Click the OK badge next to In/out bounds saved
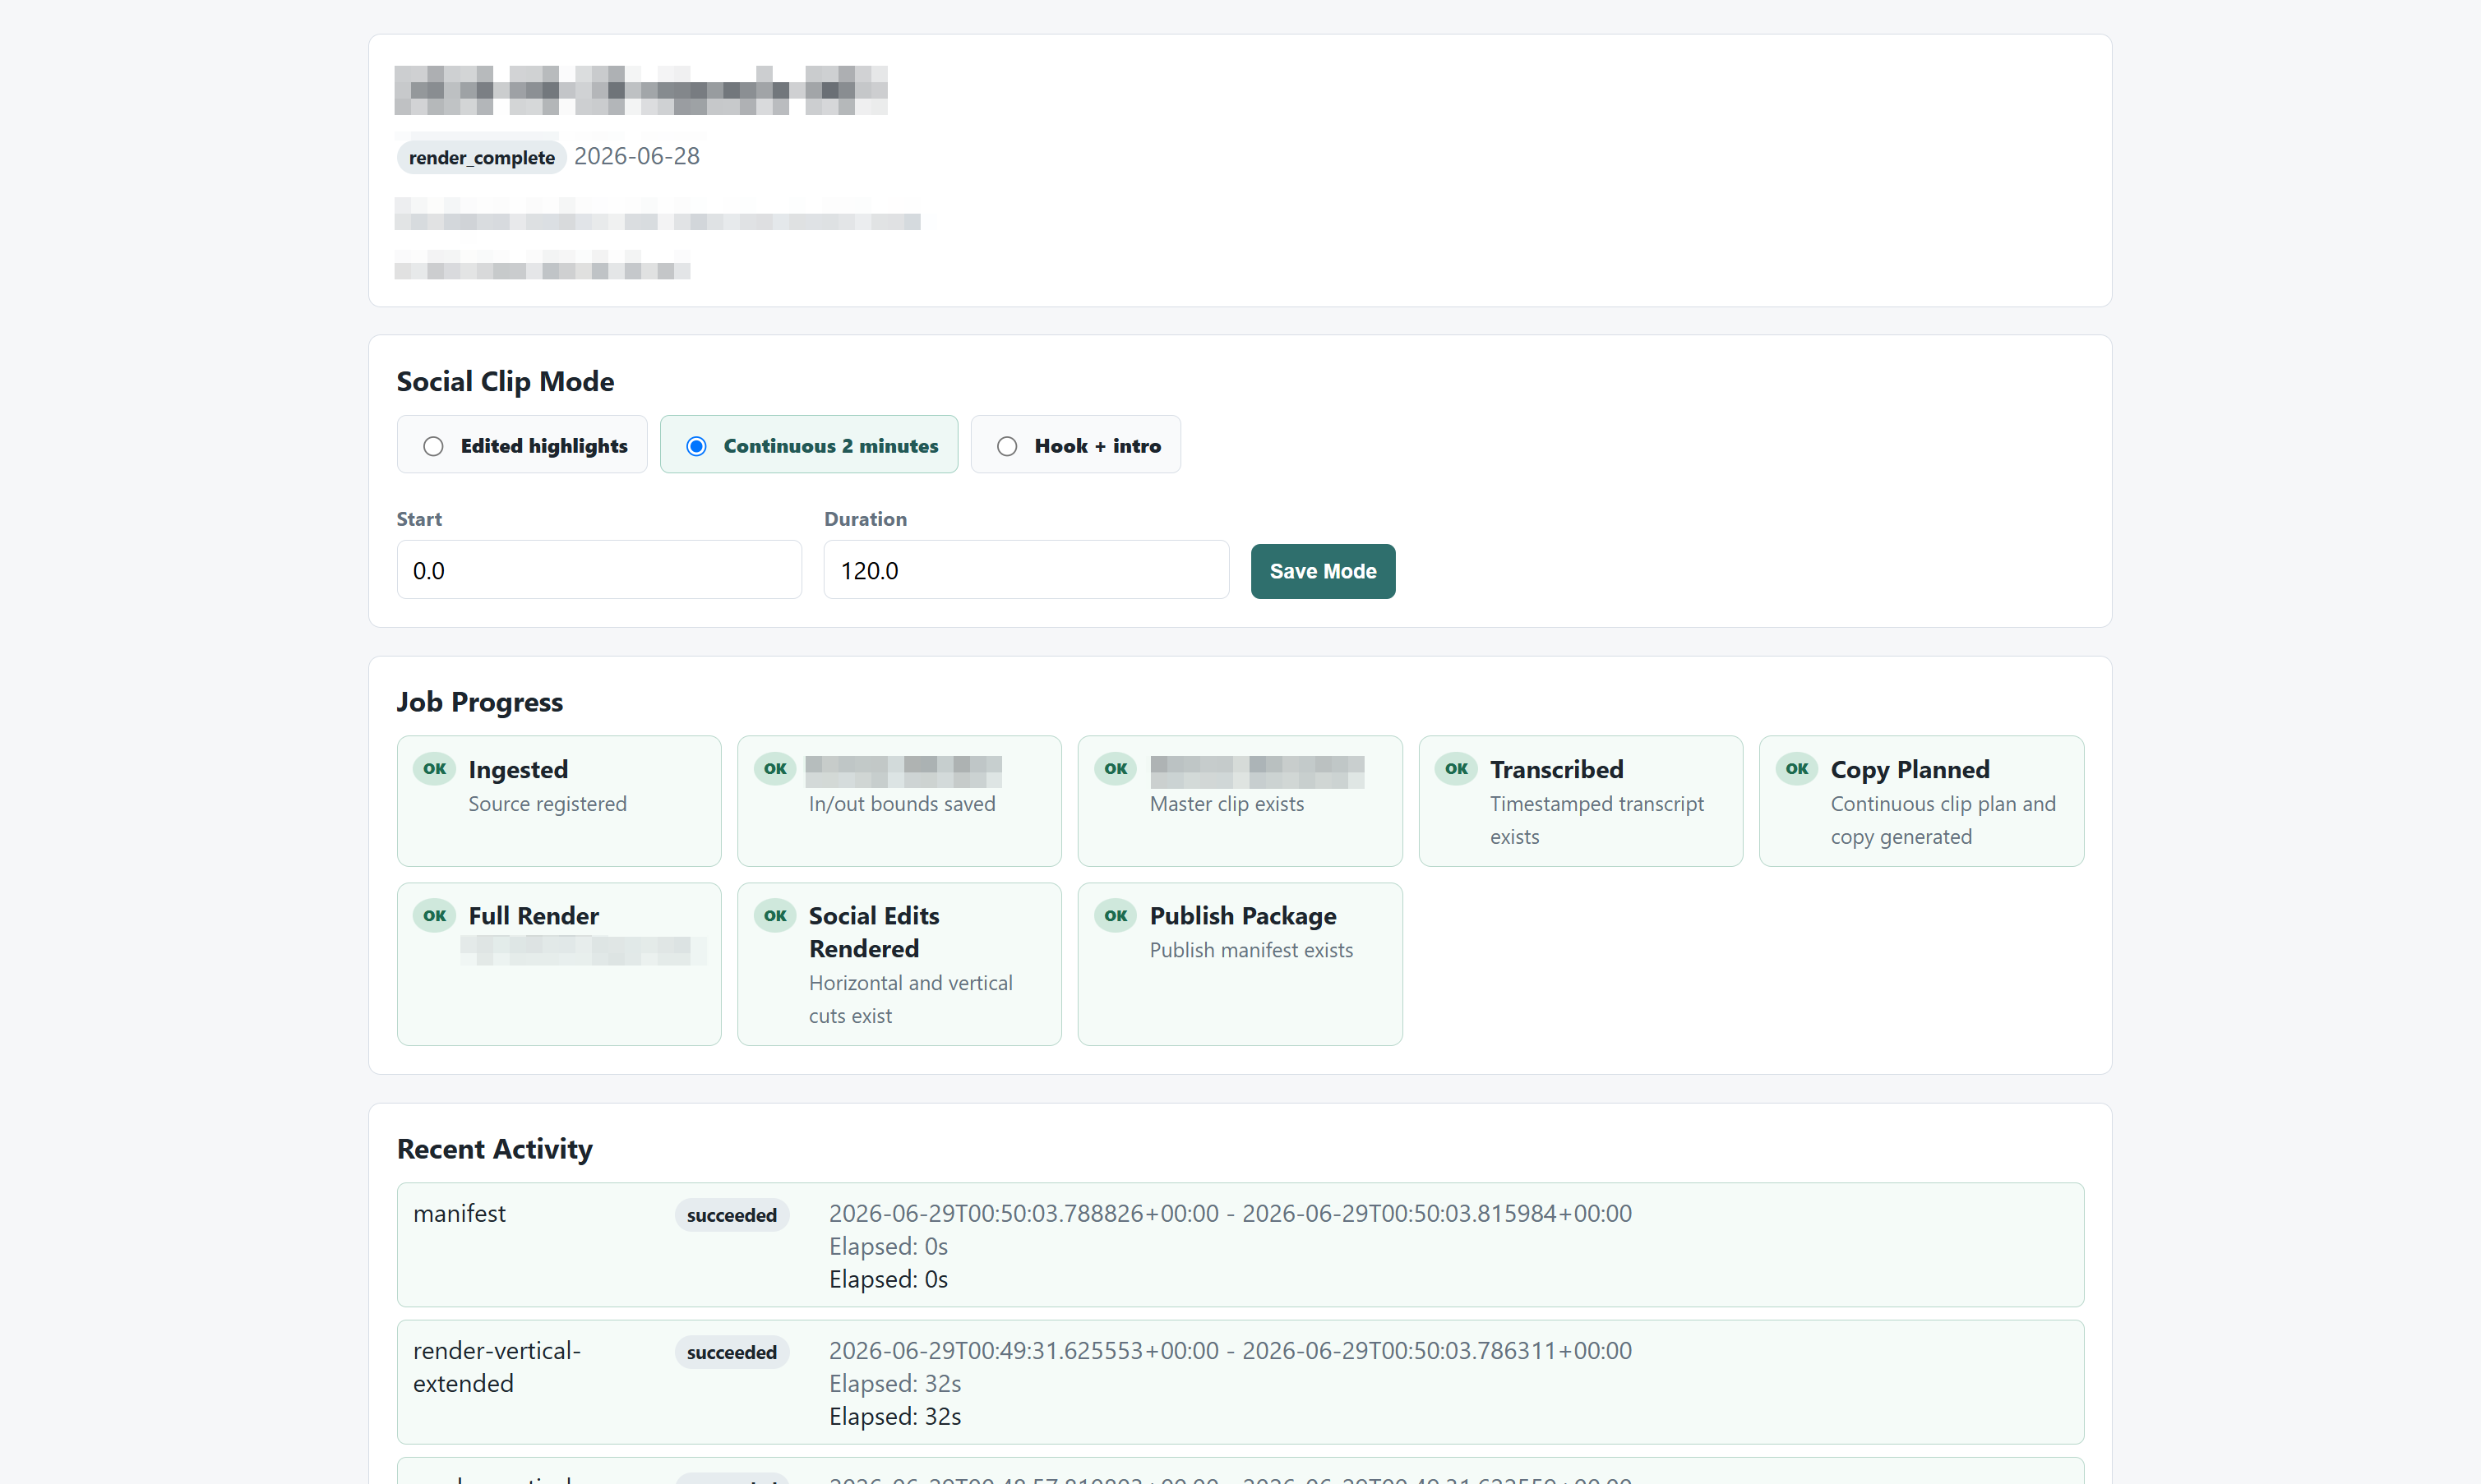This screenshot has height=1484, width=2481. (775, 769)
